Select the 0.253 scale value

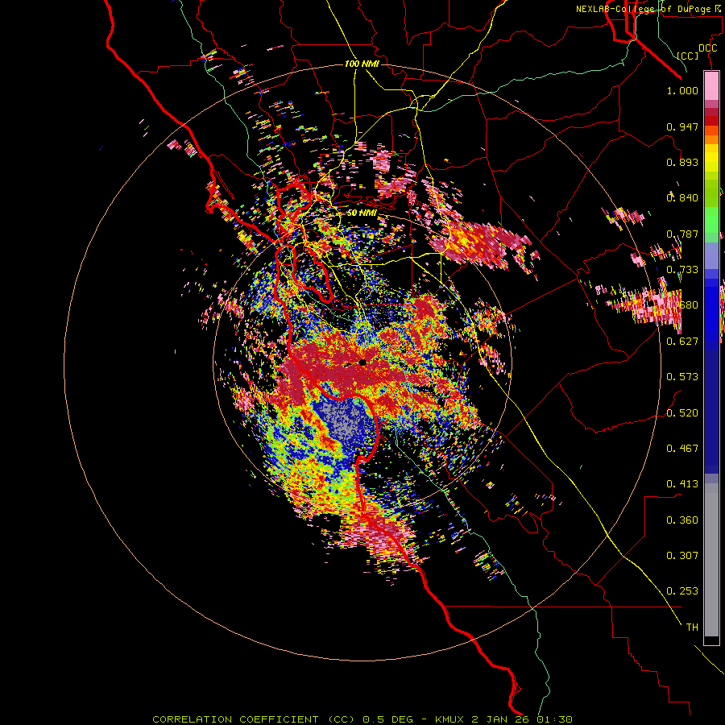coord(682,591)
